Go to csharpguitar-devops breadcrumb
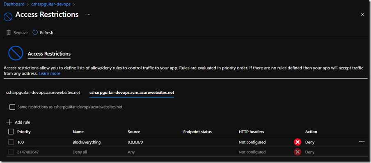The width and height of the screenshot is (371, 163). pyautogui.click(x=51, y=4)
